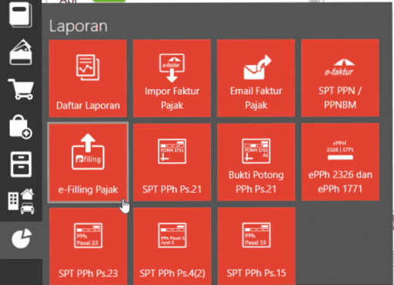This screenshot has height=285, width=394.
Task: Open Email Faktur Pajak tile
Action: click(256, 78)
